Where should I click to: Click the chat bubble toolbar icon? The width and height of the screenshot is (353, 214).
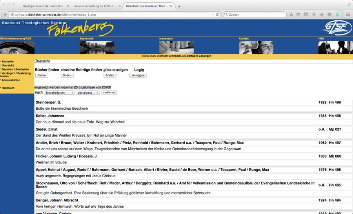[x=329, y=15]
